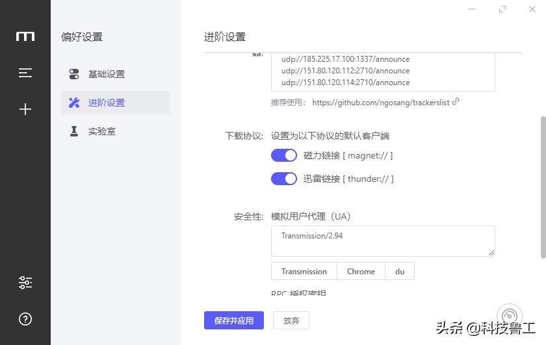Select 进阶设置 menu item
Screen dimensions: 546x345
[x=116, y=103]
